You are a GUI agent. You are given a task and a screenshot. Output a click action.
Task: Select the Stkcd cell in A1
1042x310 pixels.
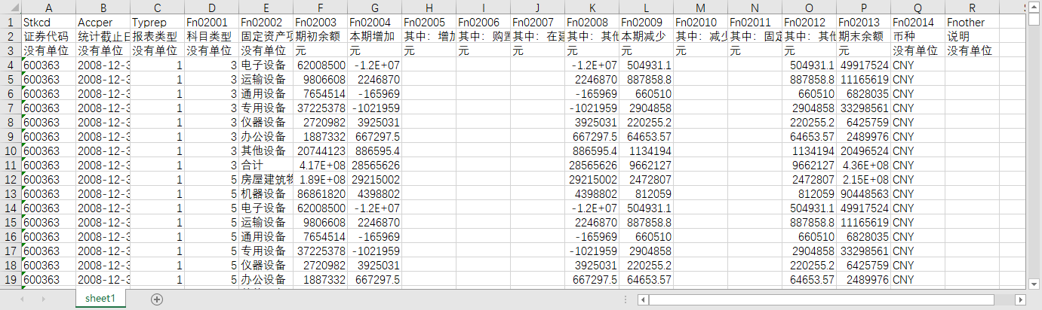coord(48,22)
